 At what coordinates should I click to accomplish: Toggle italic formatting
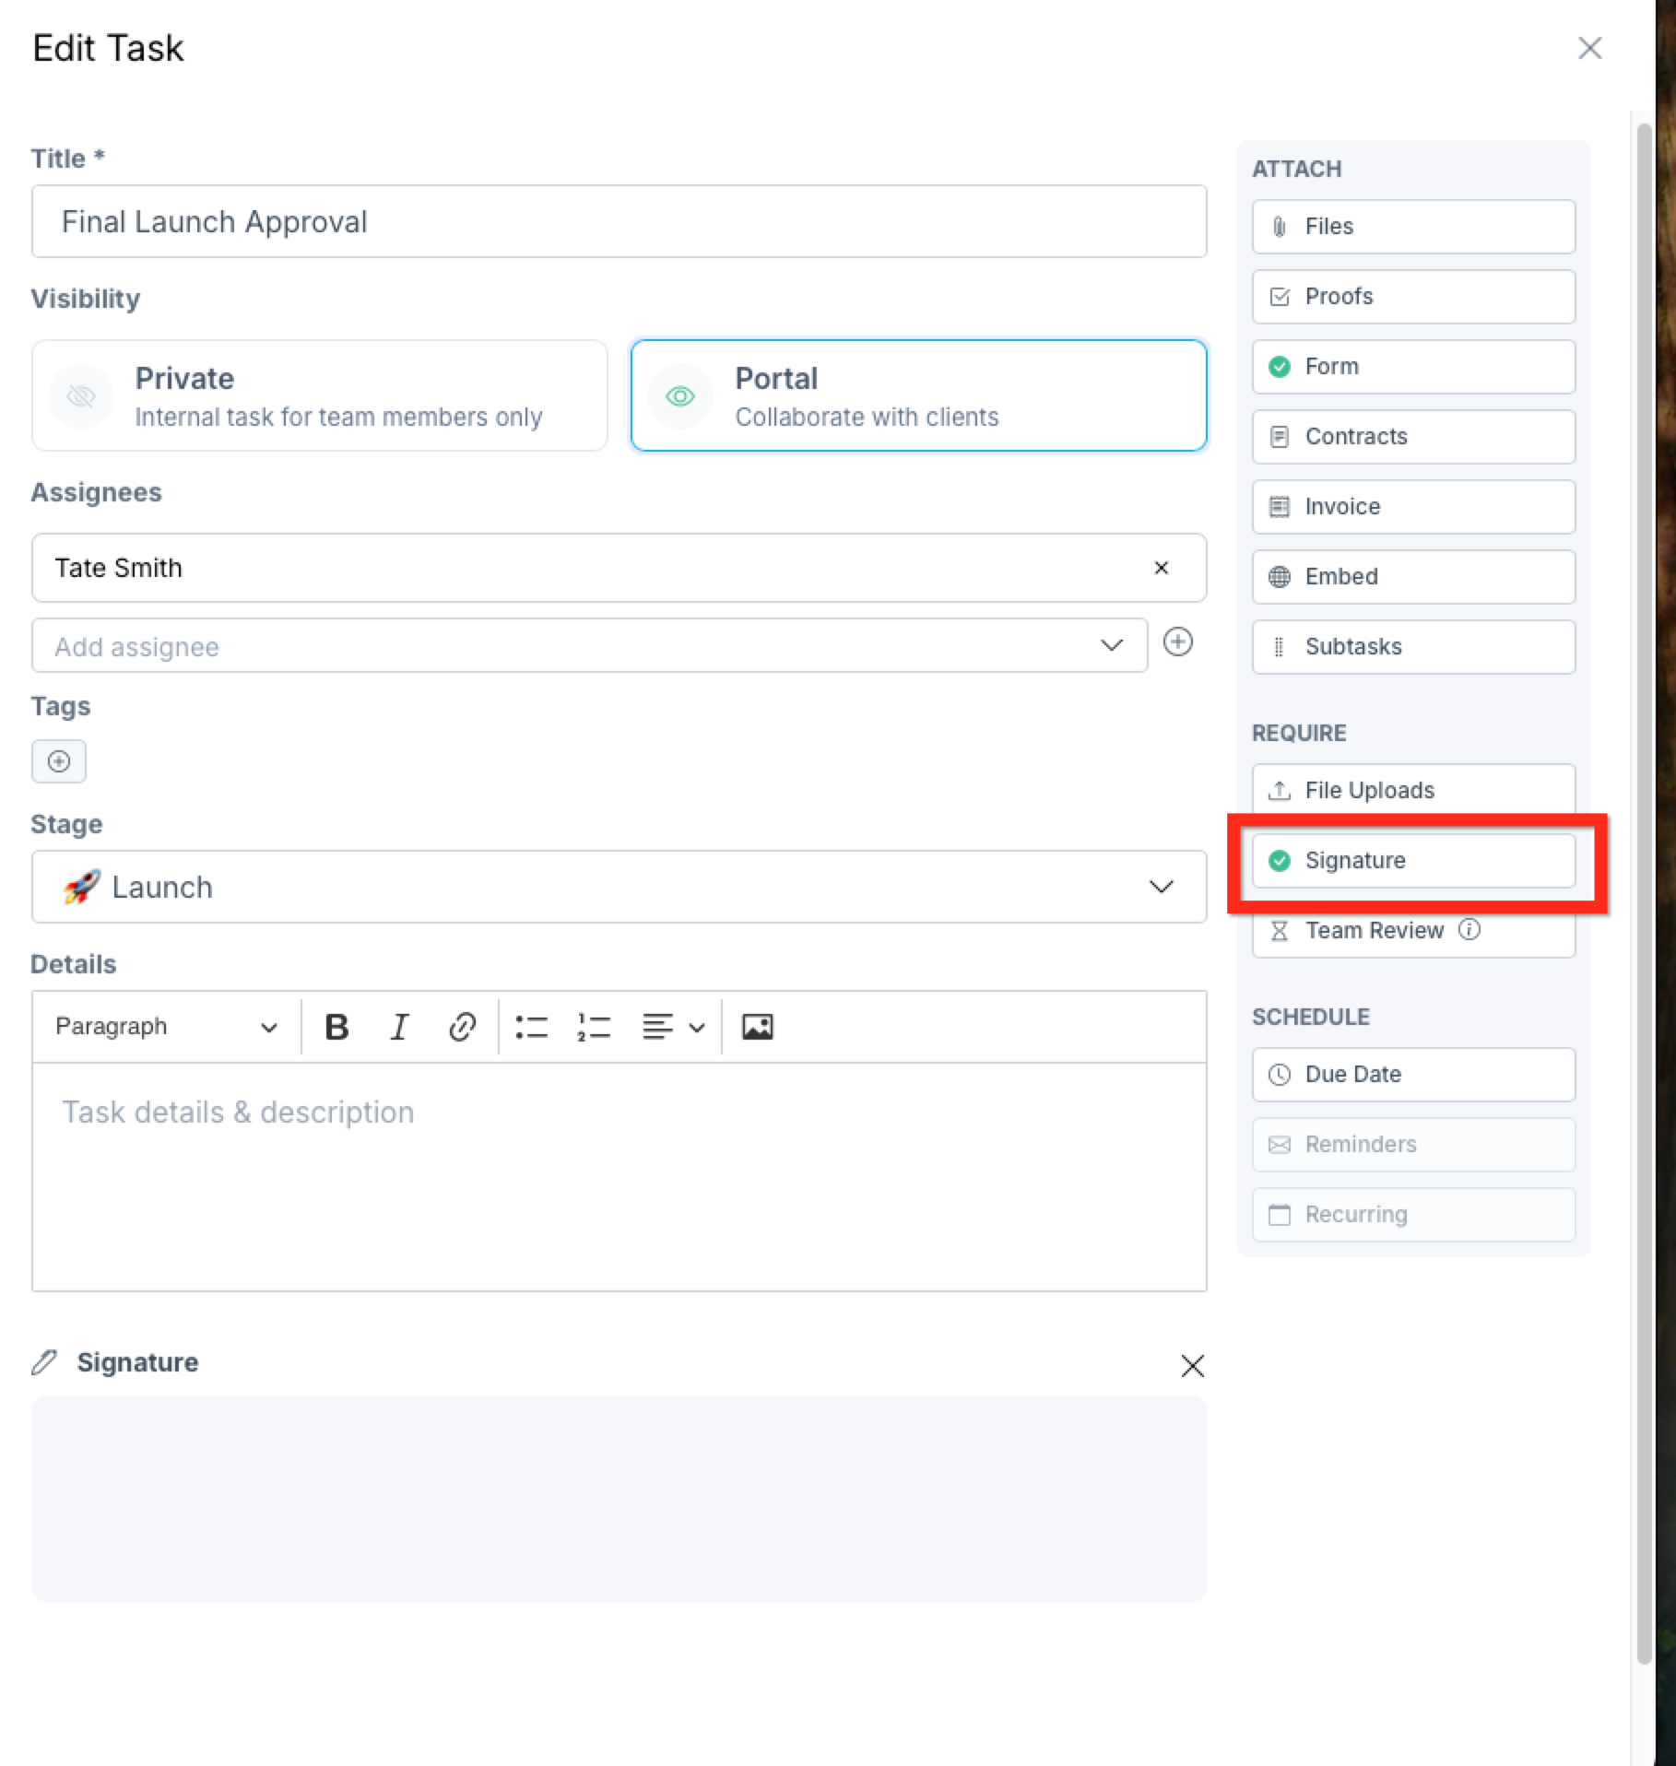tap(399, 1027)
